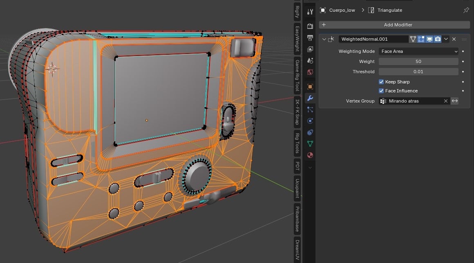Open the Output properties tab
The width and height of the screenshot is (474, 263).
click(310, 38)
